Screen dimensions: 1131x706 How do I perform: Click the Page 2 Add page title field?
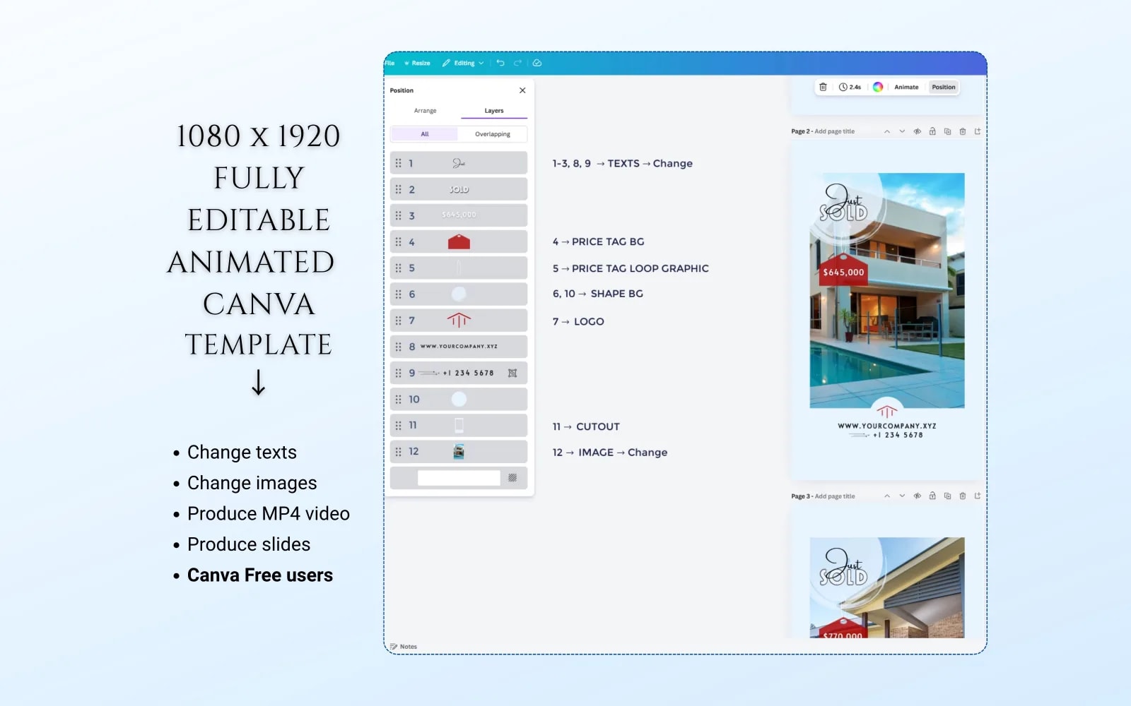click(834, 131)
